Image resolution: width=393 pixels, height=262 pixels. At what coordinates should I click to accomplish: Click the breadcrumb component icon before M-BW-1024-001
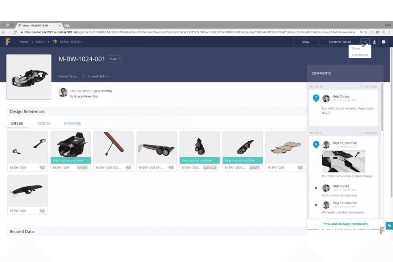coord(55,42)
